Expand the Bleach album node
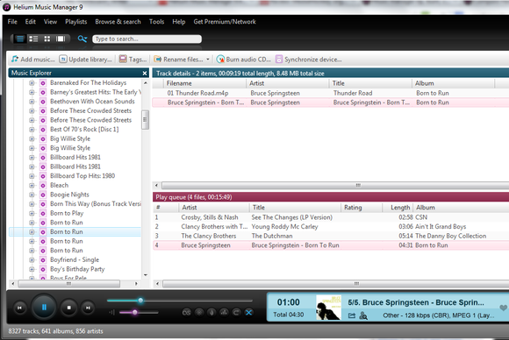This screenshot has width=509, height=340. 32,186
